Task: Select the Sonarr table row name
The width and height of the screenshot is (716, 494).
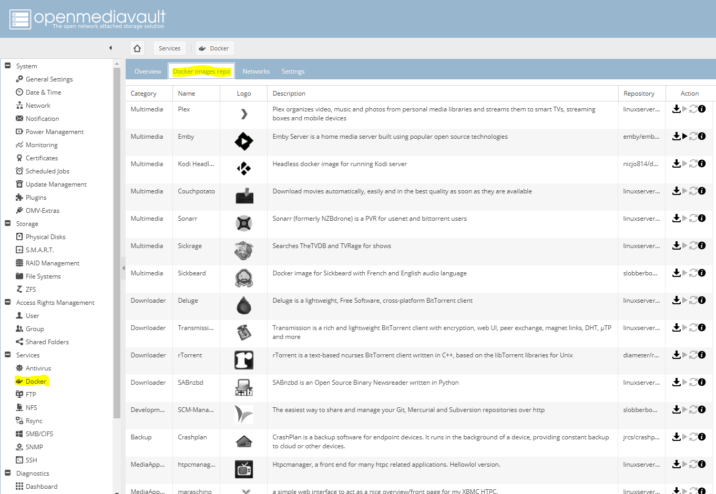Action: coord(187,219)
